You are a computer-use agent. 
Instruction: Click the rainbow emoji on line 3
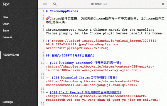tap(48, 18)
